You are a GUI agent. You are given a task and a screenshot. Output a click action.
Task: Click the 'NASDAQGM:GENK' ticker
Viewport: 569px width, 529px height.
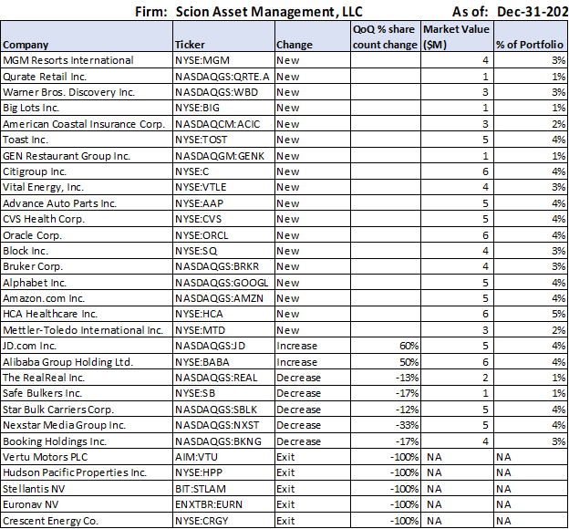(x=224, y=155)
